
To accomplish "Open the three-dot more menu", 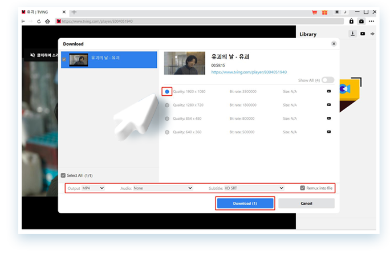I will (371, 21).
